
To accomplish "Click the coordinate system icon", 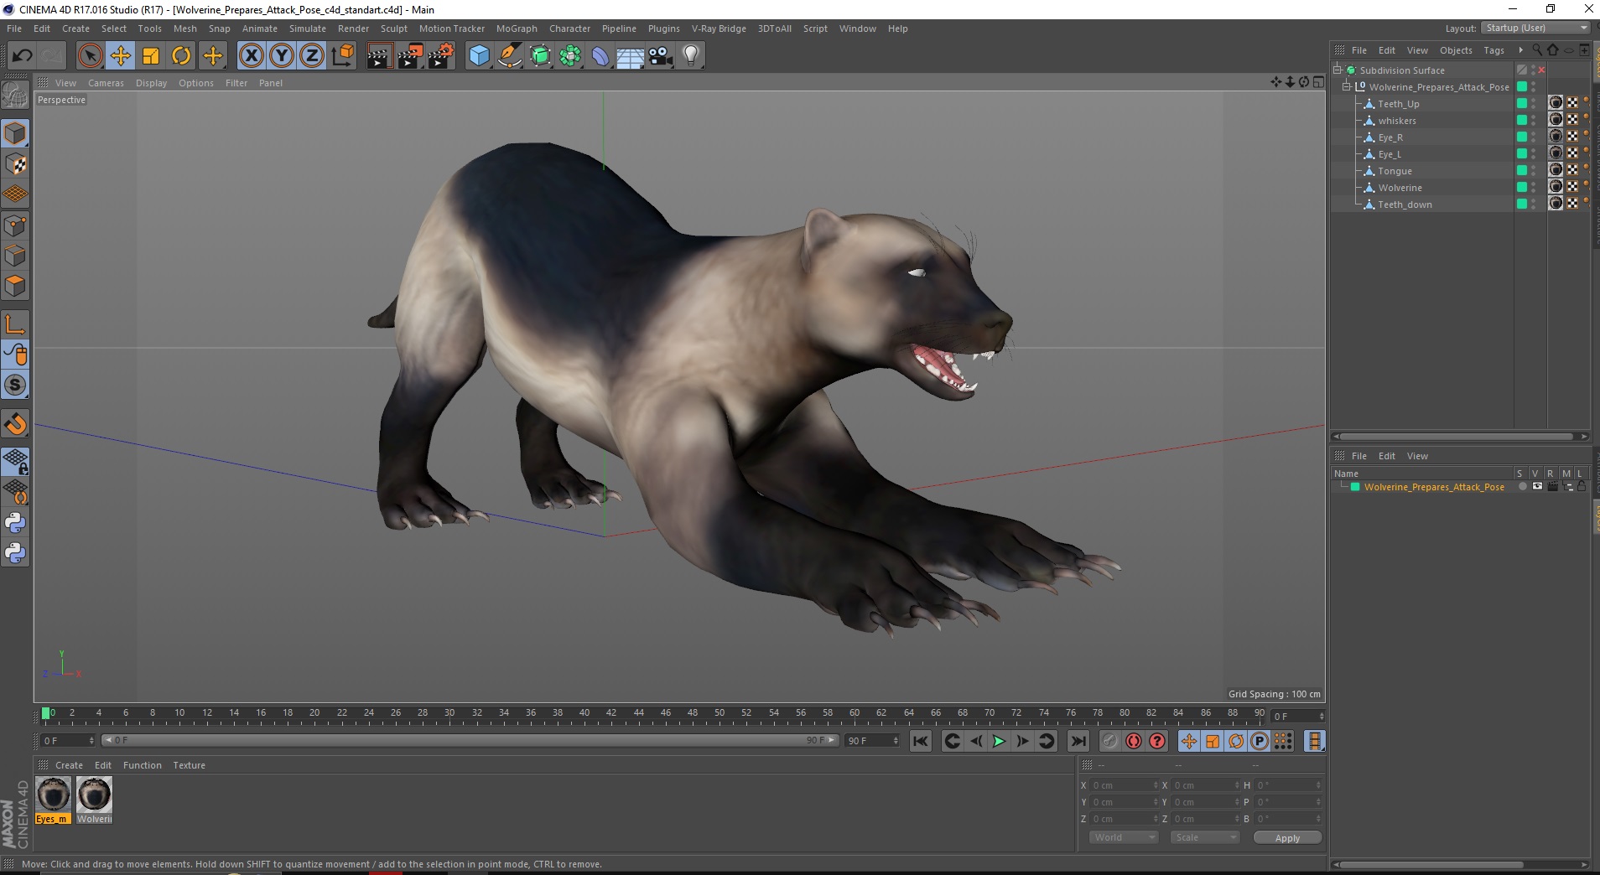I will [x=342, y=56].
